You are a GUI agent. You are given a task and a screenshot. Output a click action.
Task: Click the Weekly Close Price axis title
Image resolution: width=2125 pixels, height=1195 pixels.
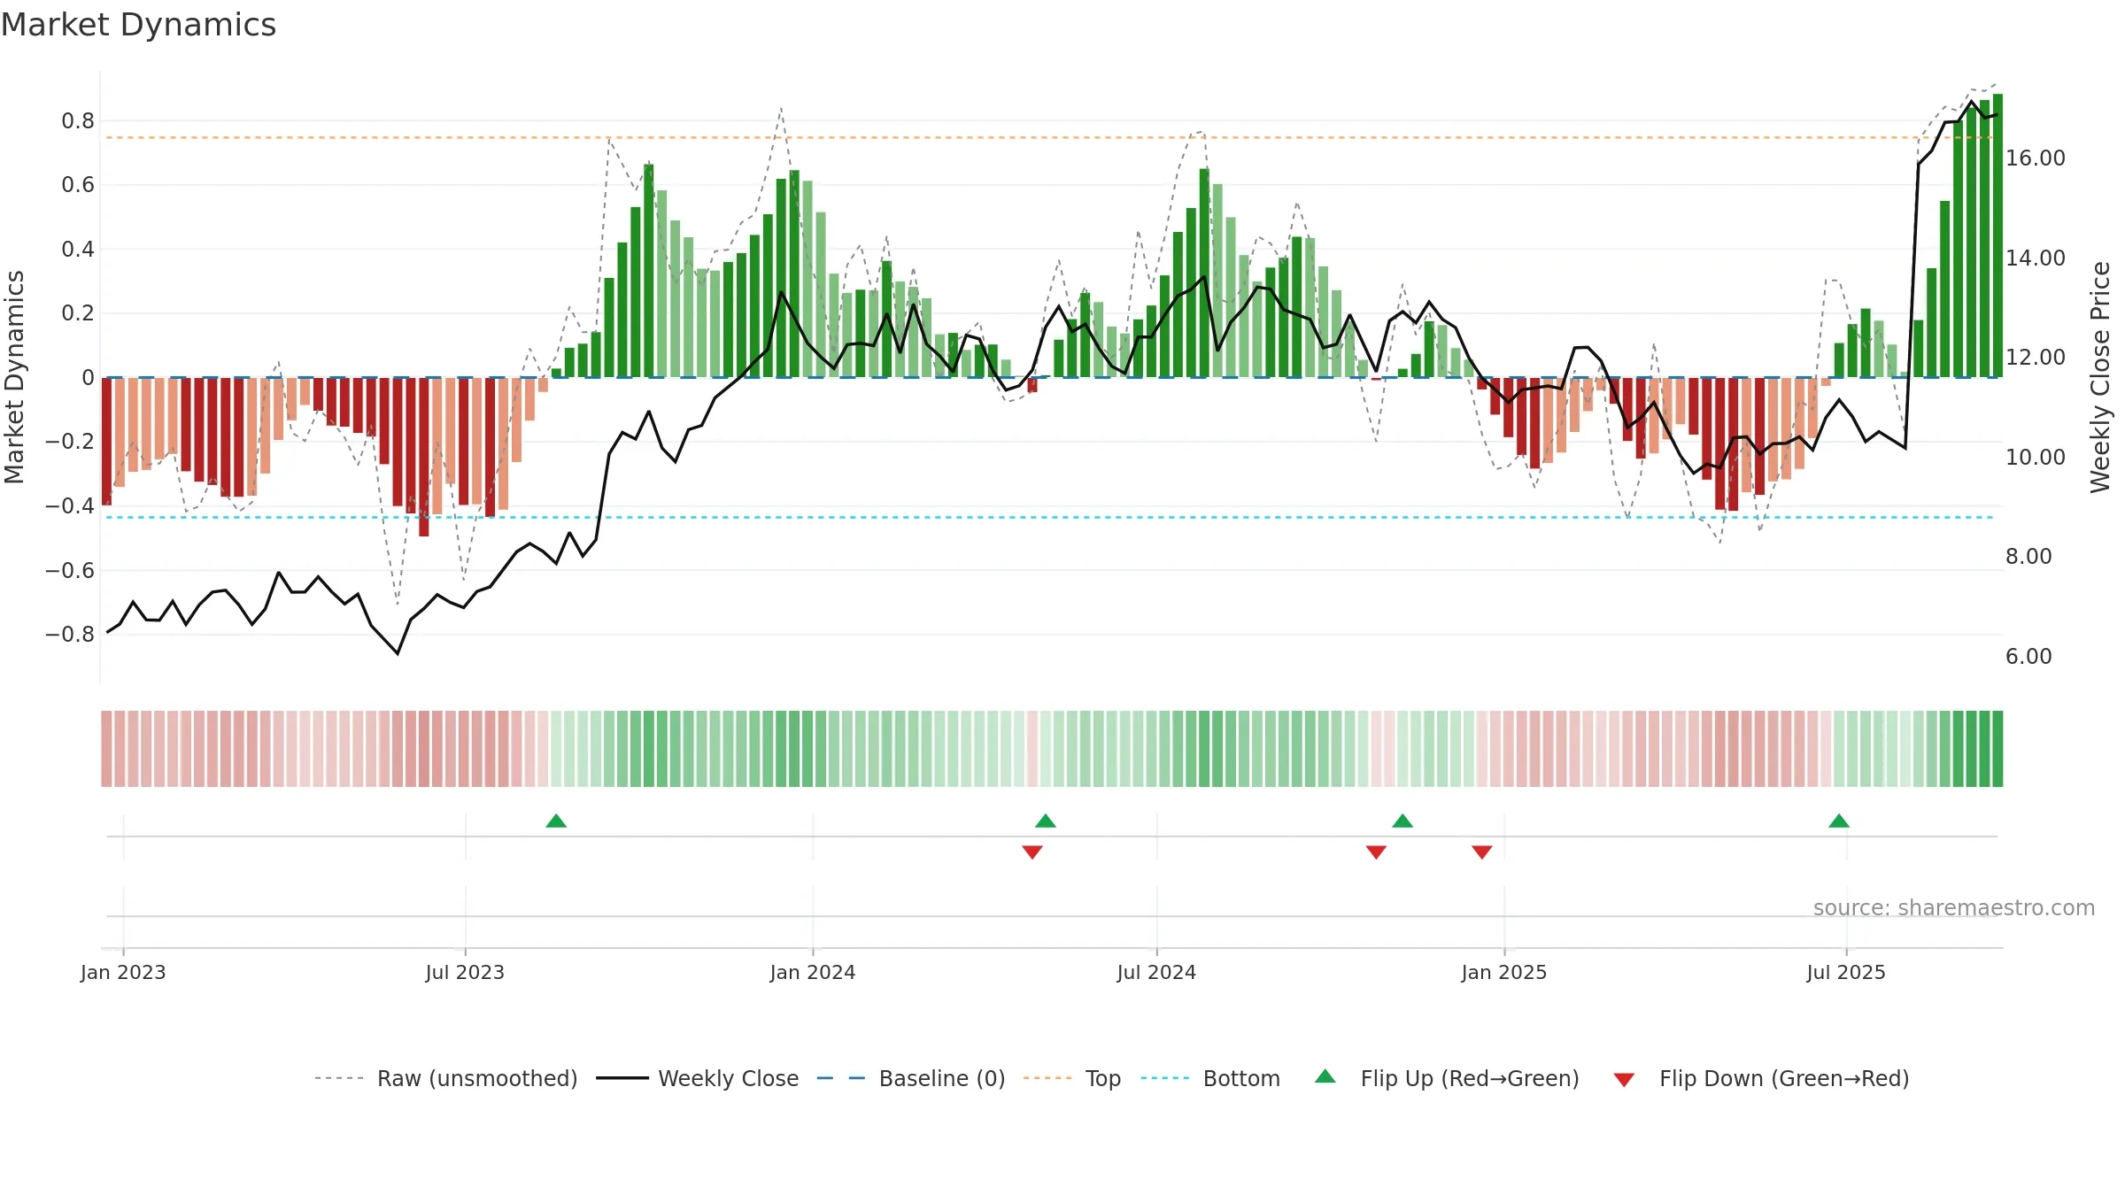2100,377
